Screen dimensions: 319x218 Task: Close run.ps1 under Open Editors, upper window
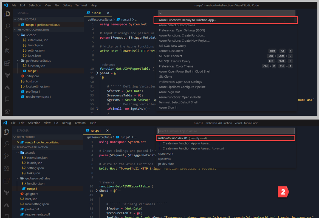click(x=19, y=25)
